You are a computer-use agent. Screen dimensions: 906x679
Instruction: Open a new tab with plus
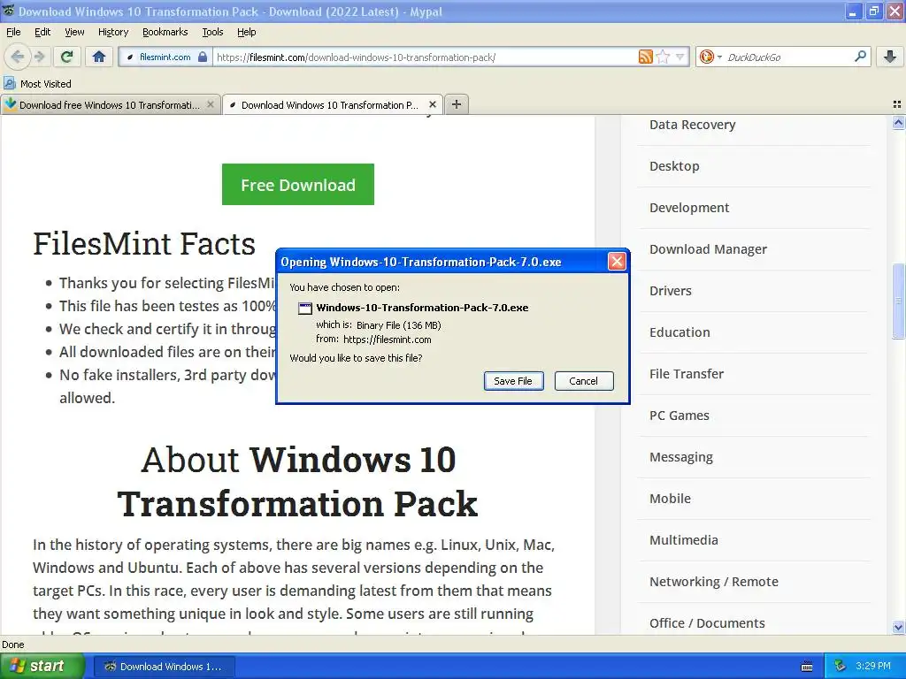pyautogui.click(x=457, y=104)
